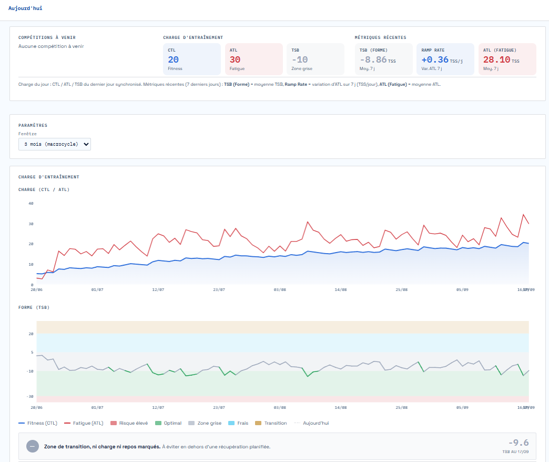Image resolution: width=549 pixels, height=462 pixels.
Task: Click the 'FORME (TSB)' chart title
Action: 34,307
